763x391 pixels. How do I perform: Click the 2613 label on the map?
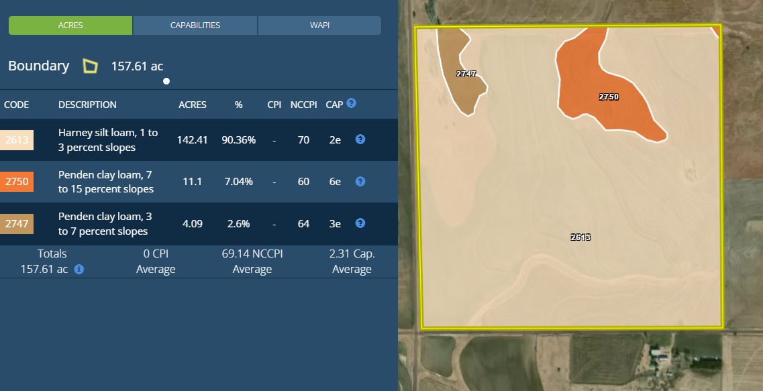(x=580, y=237)
